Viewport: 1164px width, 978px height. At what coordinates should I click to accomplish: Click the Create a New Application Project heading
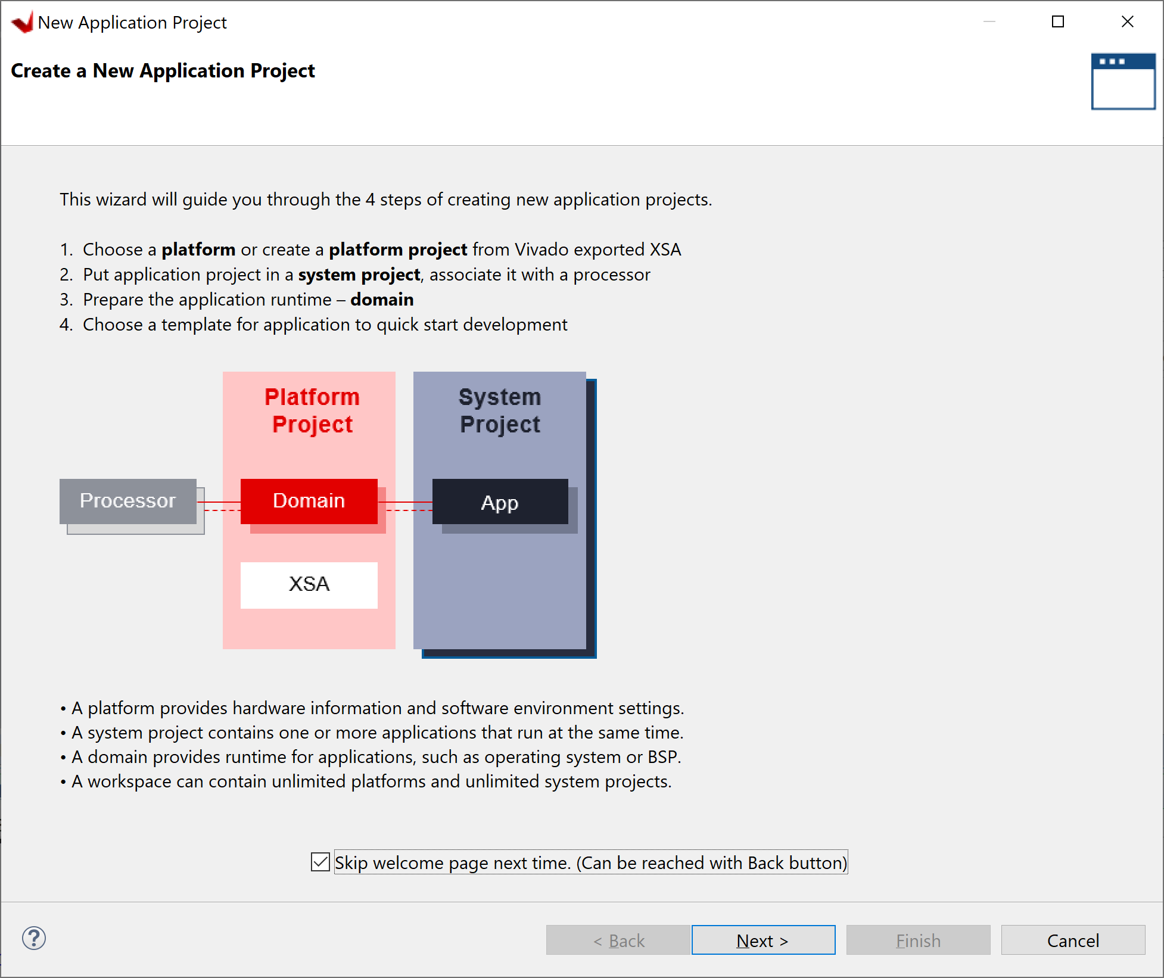163,71
